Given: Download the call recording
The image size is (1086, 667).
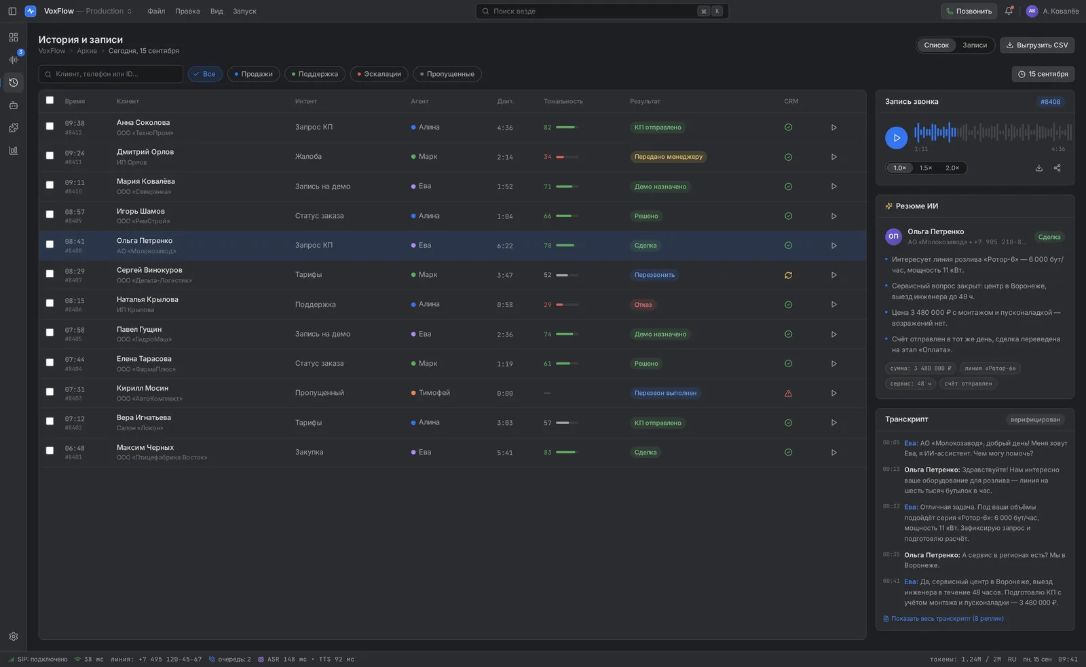Looking at the screenshot, I should point(1038,168).
